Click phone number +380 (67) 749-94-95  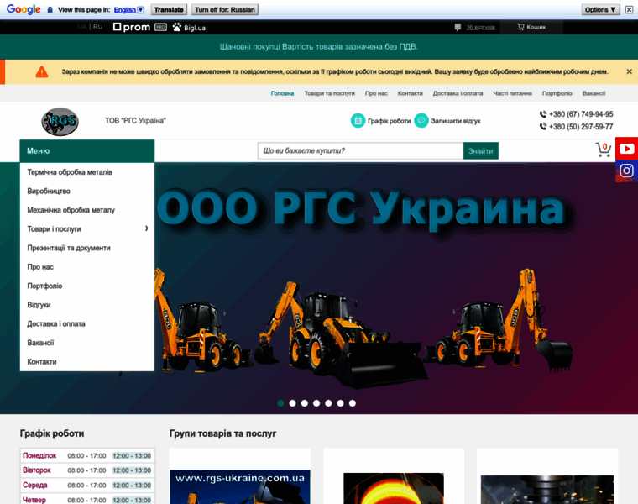581,114
